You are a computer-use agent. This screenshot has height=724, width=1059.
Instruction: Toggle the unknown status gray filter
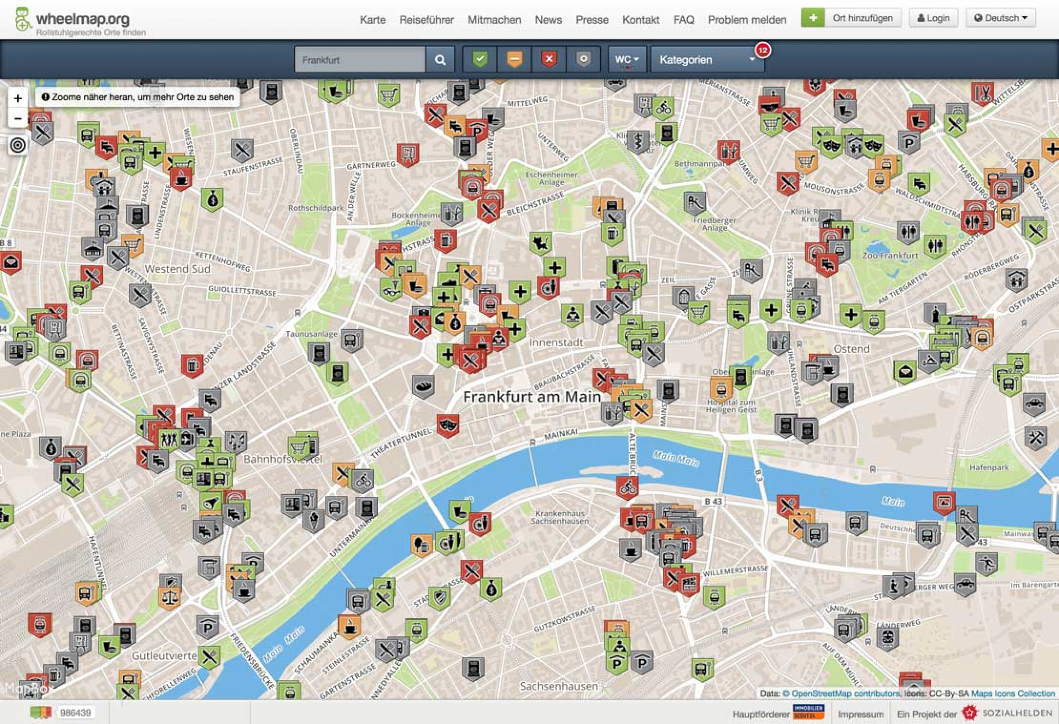click(x=583, y=59)
